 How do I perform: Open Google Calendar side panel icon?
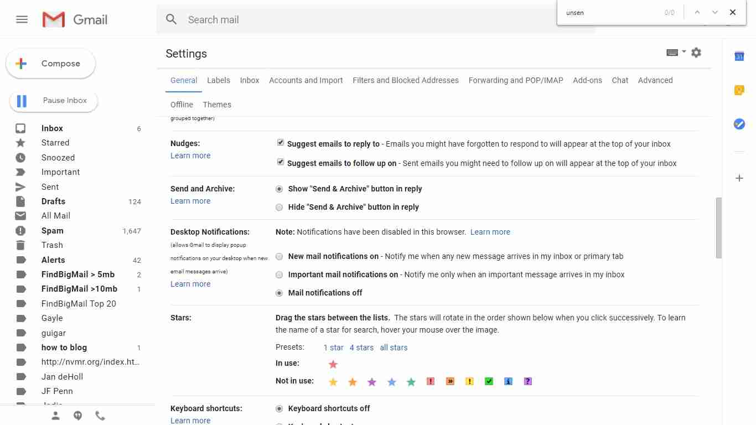point(739,56)
